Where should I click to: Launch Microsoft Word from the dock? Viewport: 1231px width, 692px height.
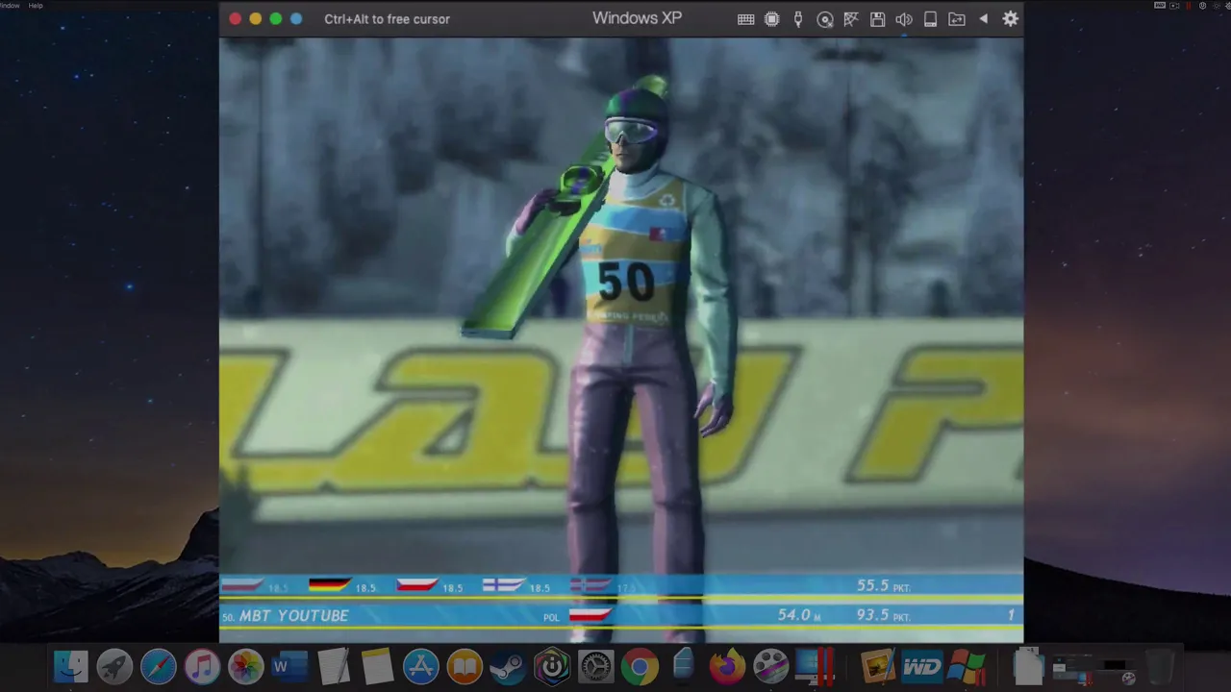coord(289,666)
